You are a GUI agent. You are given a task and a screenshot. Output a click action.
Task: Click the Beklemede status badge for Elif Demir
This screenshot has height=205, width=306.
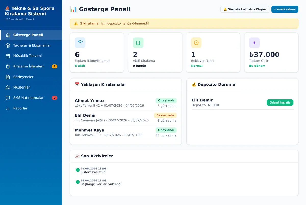(x=165, y=115)
